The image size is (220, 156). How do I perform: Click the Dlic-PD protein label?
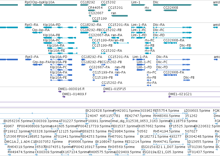[162, 67]
